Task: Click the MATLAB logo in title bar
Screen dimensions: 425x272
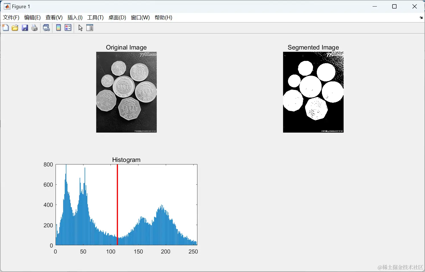Action: coord(7,7)
